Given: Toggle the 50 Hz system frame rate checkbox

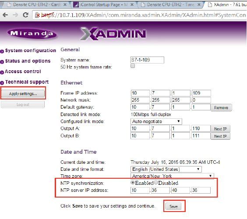Looking at the screenshot, I should pyautogui.click(x=133, y=66).
